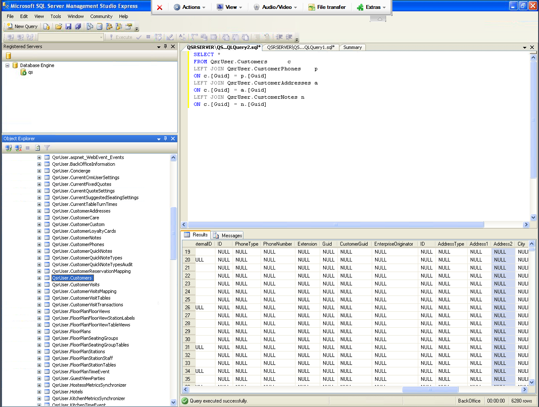Open the Tools menu

click(56, 16)
